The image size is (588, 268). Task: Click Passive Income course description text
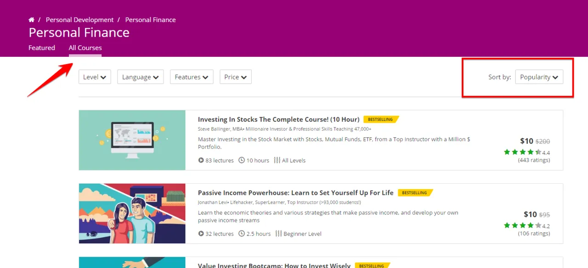pos(328,216)
